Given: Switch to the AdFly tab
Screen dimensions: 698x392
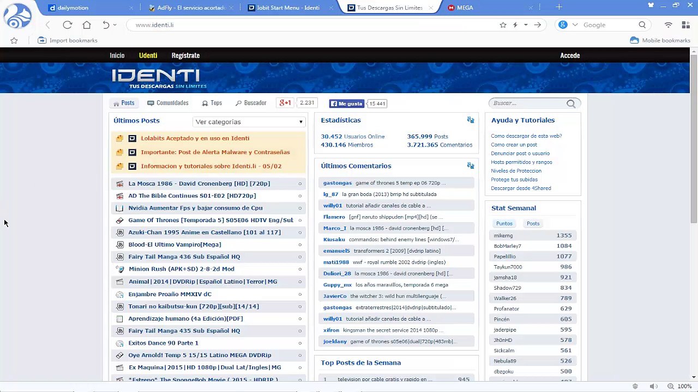Looking at the screenshot, I should [191, 8].
